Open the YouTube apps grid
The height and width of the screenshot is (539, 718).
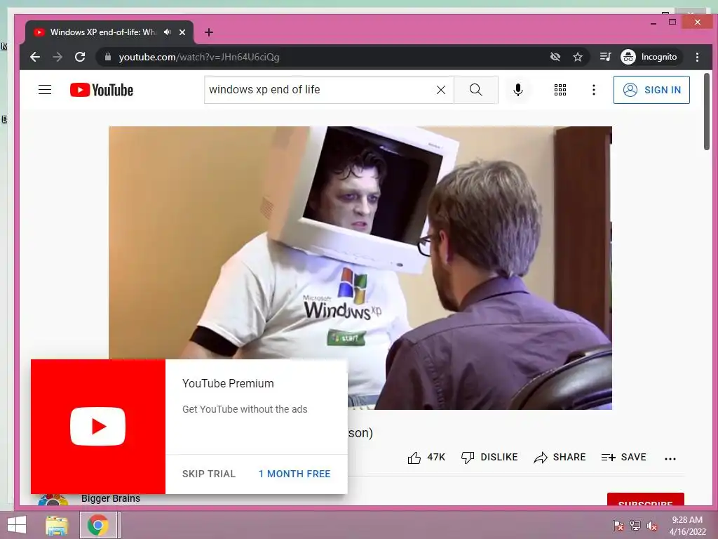tap(560, 90)
